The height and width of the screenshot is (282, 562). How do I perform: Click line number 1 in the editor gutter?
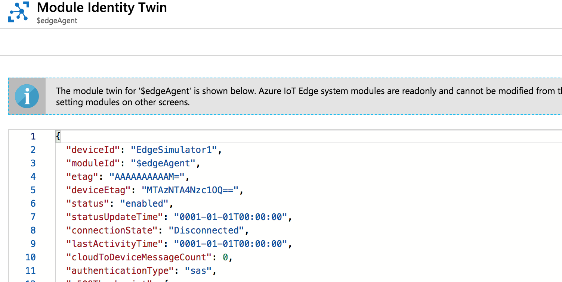click(x=33, y=136)
